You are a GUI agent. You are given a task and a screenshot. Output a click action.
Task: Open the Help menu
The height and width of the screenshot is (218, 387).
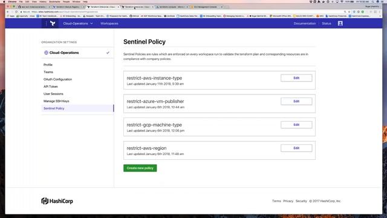tap(85, 1)
